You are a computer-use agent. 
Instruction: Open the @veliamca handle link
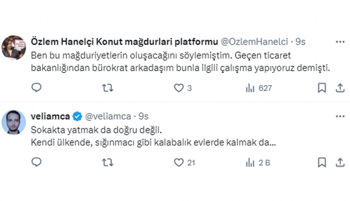(x=107, y=116)
